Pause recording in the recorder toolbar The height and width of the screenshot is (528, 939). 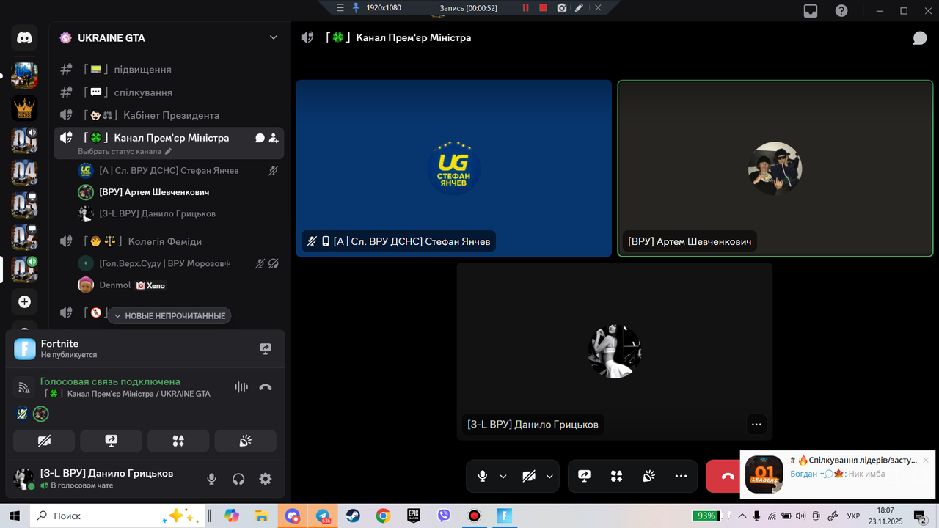[x=525, y=7]
